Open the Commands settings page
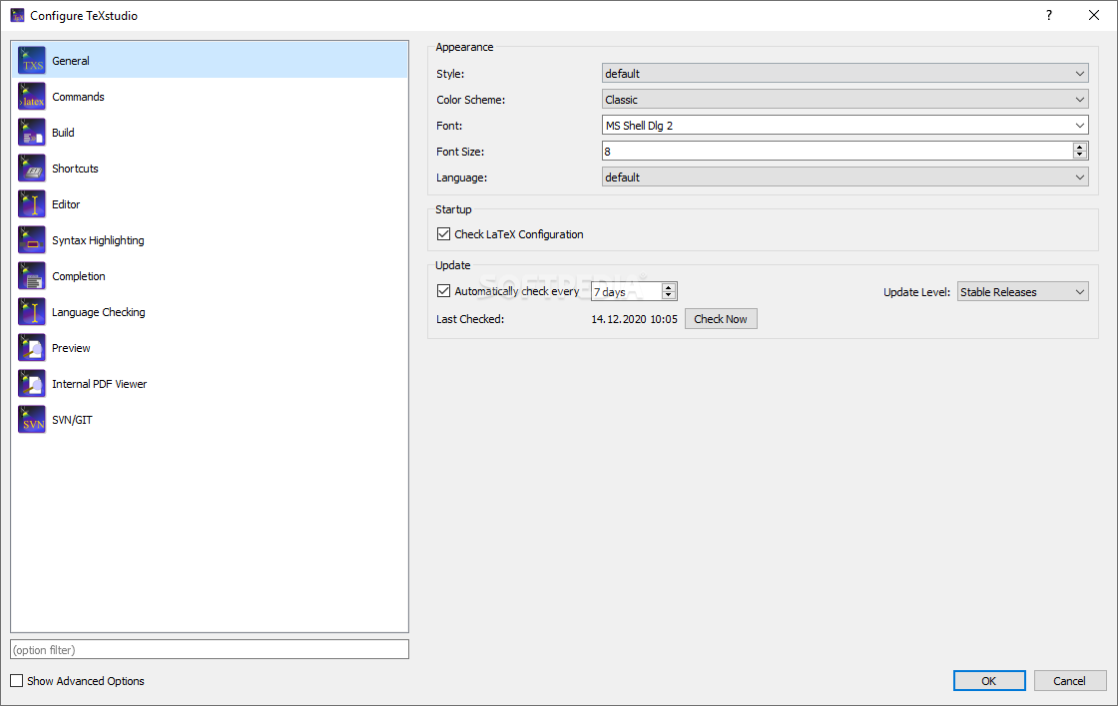This screenshot has height=706, width=1118. (x=78, y=97)
